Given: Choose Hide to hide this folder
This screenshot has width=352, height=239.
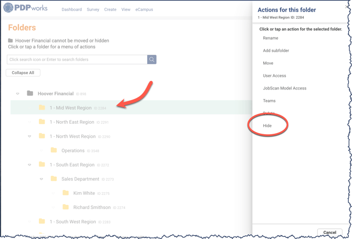Looking at the screenshot, I should coord(267,126).
